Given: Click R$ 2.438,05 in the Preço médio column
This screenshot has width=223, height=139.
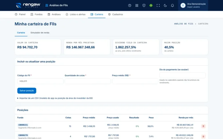Looking at the screenshot, I should (89, 126).
